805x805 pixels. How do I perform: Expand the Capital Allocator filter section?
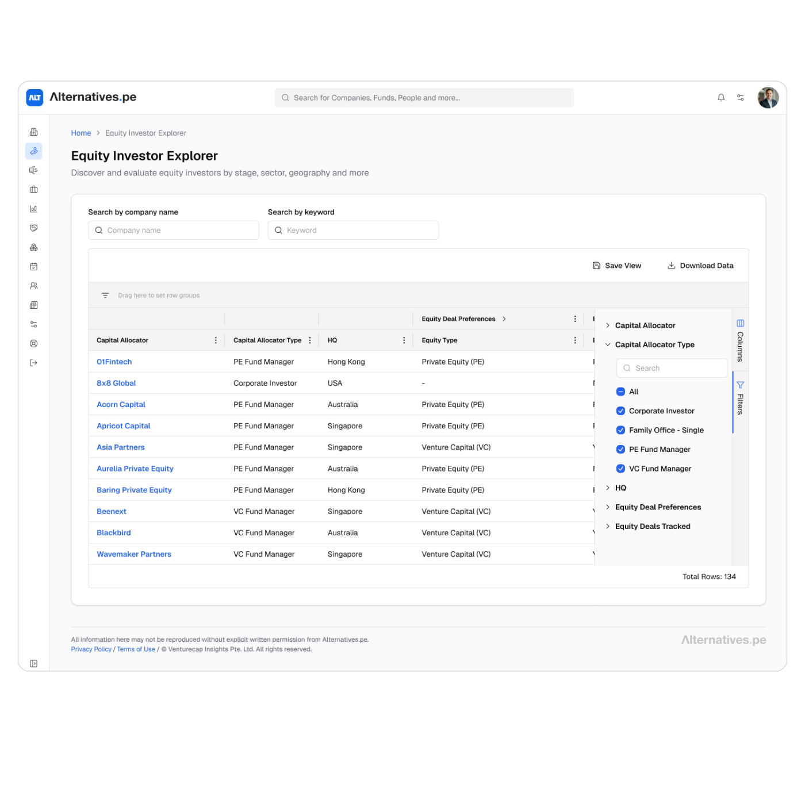click(608, 325)
